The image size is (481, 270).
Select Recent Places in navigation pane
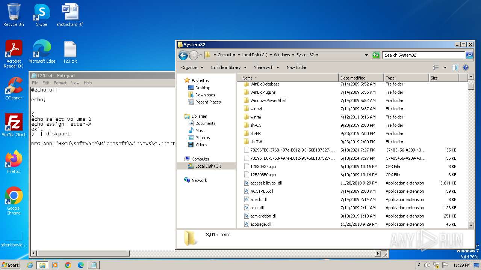pos(208,102)
